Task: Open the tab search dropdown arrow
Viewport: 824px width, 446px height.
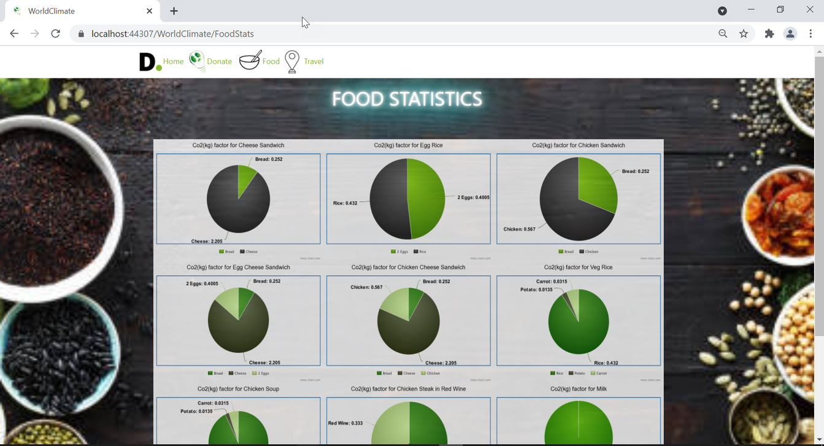Action: point(722,10)
